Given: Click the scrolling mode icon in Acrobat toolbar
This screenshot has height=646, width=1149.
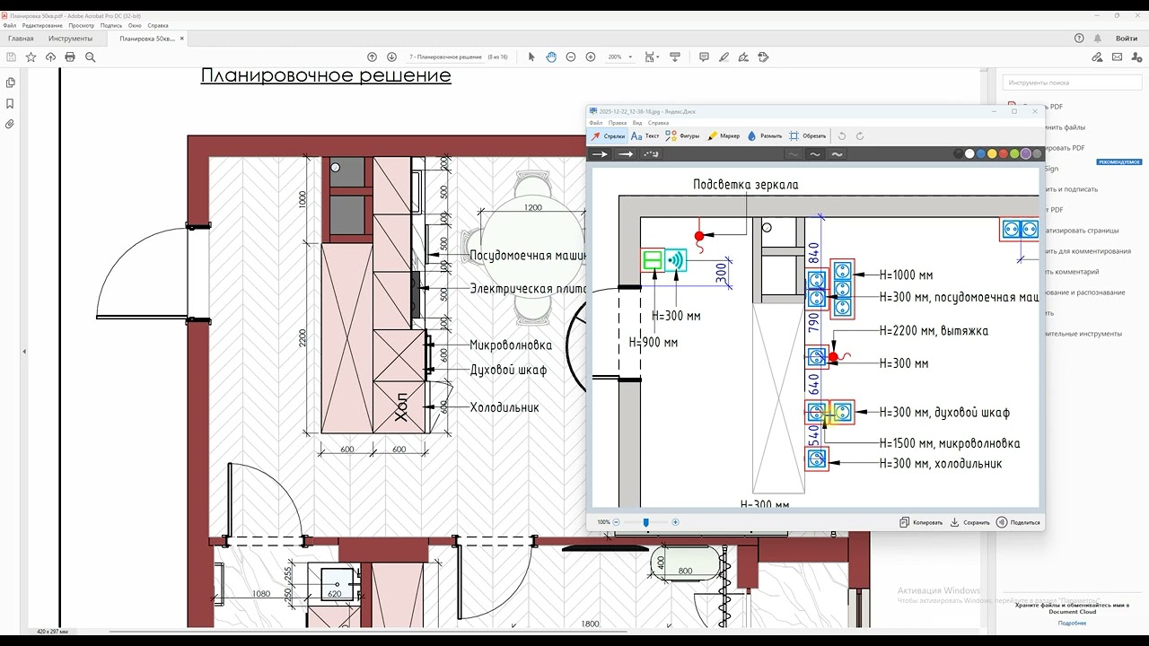Looking at the screenshot, I should point(675,57).
